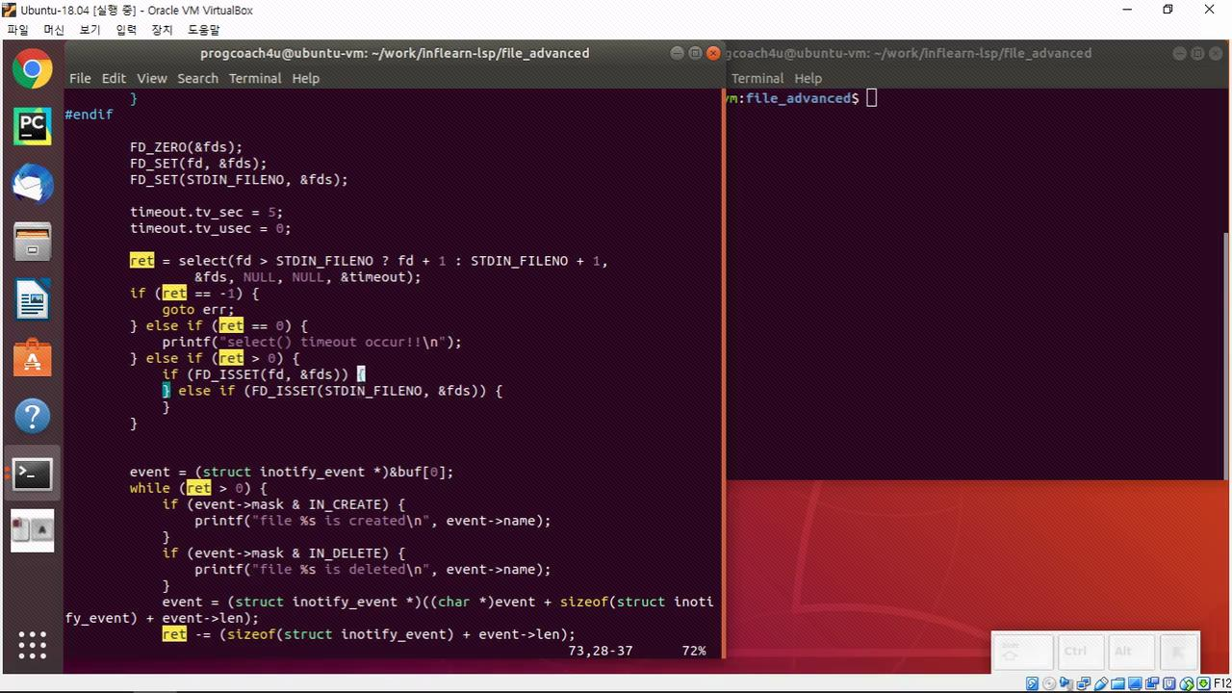Open the VirtualBox 도움말 menu
This screenshot has width=1232, height=693.
point(203,30)
